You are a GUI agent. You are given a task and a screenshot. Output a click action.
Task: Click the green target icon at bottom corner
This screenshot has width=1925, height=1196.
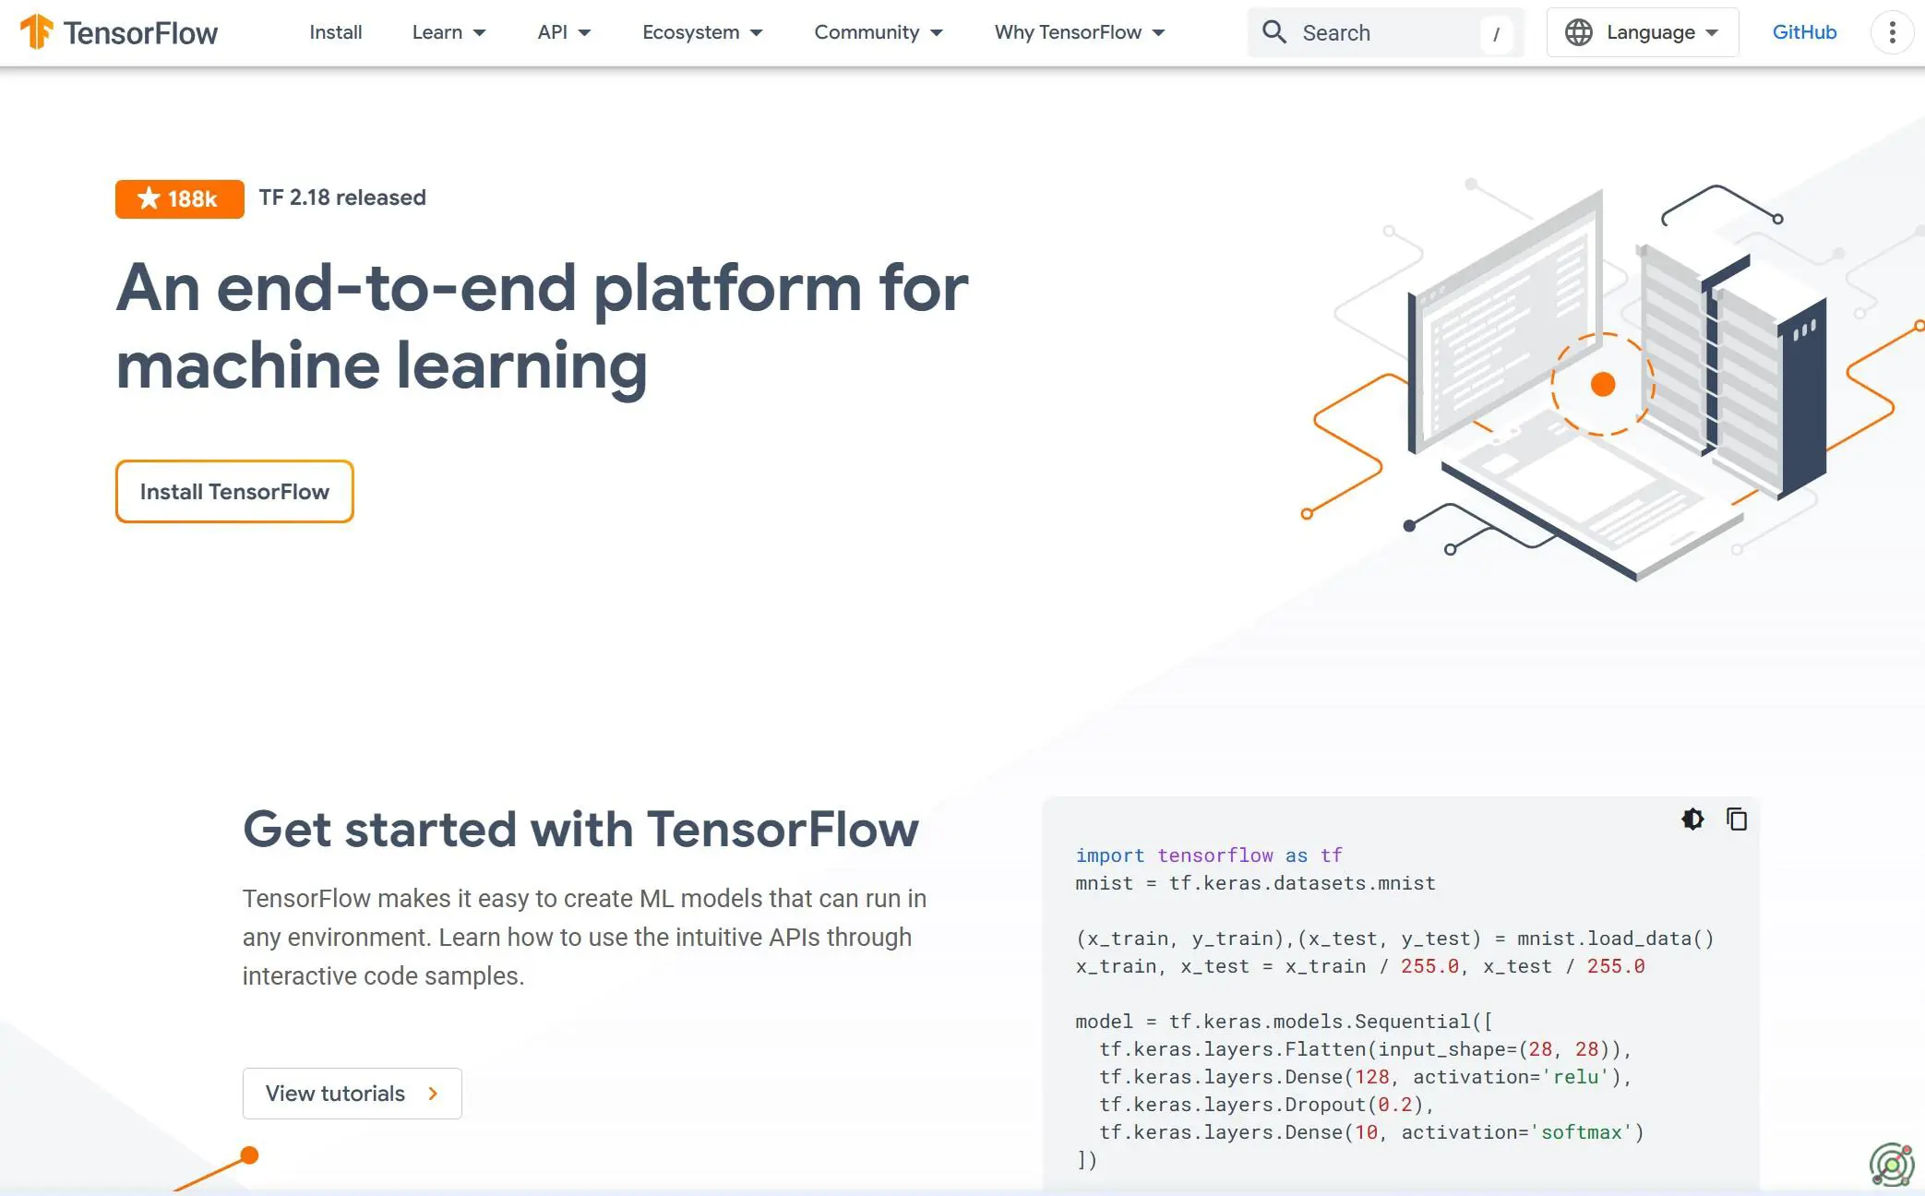click(1892, 1165)
